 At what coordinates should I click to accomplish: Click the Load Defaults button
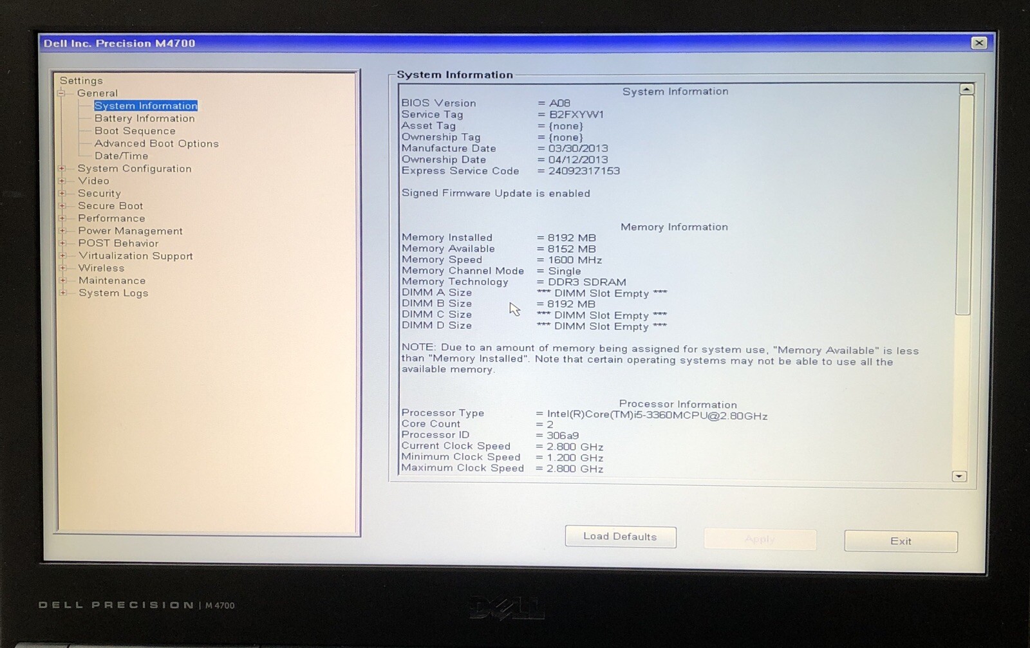(621, 537)
